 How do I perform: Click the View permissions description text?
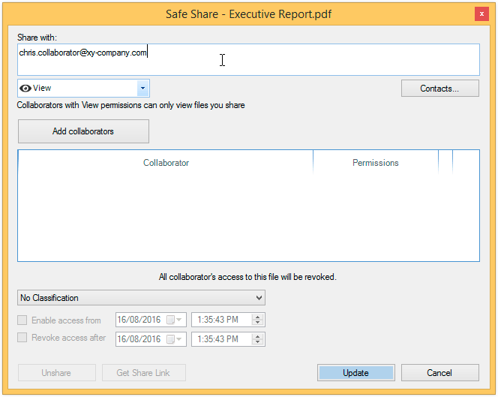[130, 105]
